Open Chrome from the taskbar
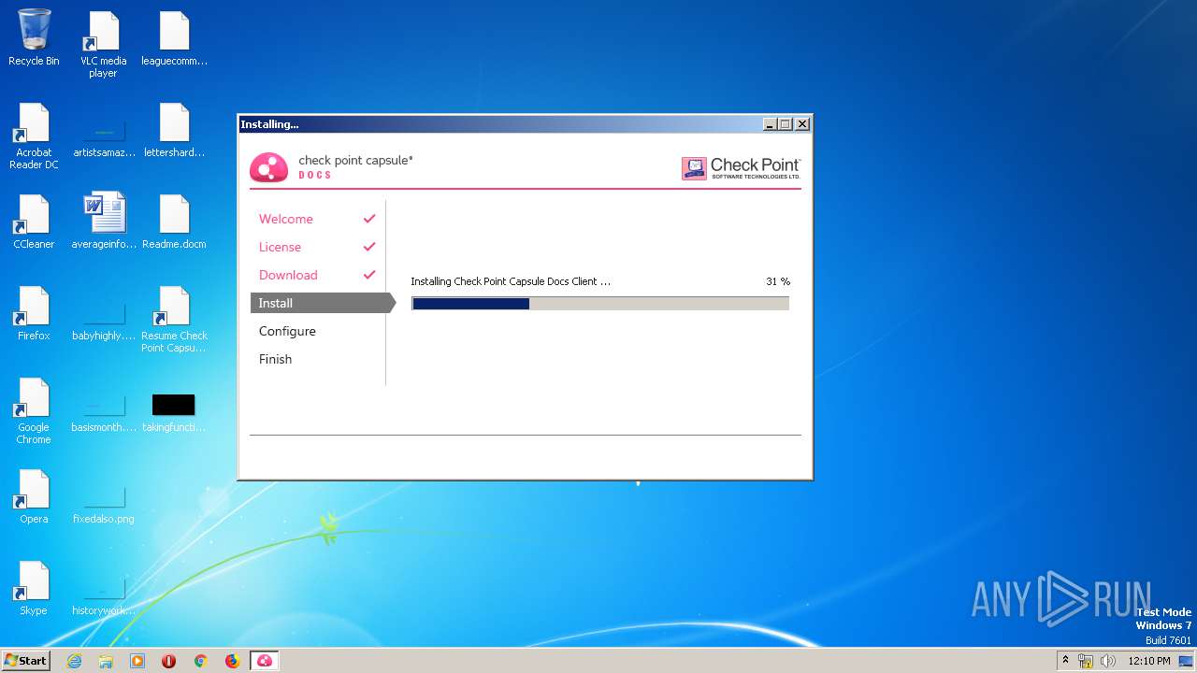 pyautogui.click(x=200, y=661)
